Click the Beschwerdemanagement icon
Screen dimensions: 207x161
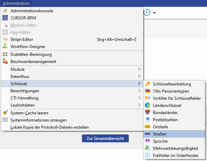tap(5, 62)
